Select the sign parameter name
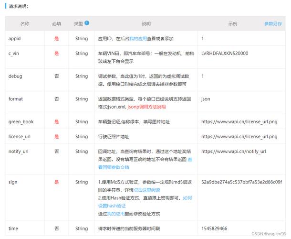291x239 pixels. (x=13, y=182)
